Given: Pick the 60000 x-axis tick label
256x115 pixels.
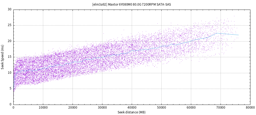Looking at the screenshot, I should 191,107.
